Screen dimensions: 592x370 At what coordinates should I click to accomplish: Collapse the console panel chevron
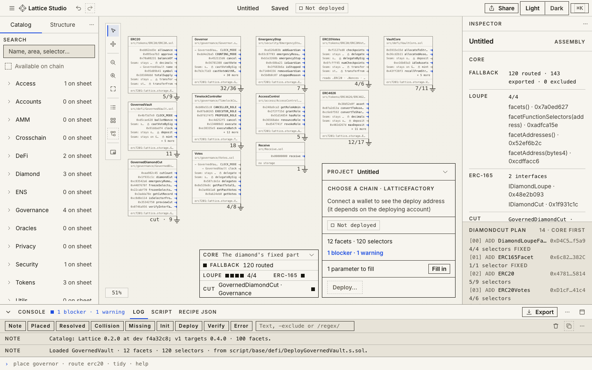8,312
